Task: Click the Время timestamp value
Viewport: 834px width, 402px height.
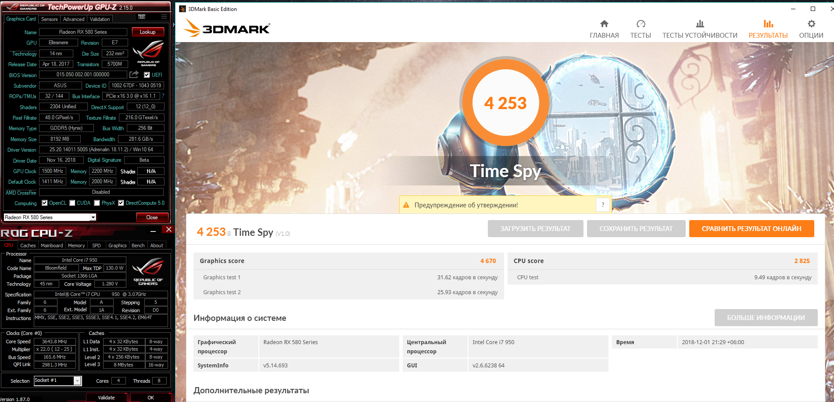Action: coord(713,342)
